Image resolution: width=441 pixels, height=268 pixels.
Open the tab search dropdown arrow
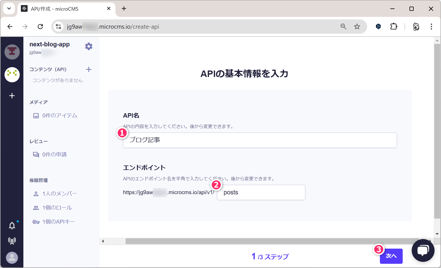(9, 8)
